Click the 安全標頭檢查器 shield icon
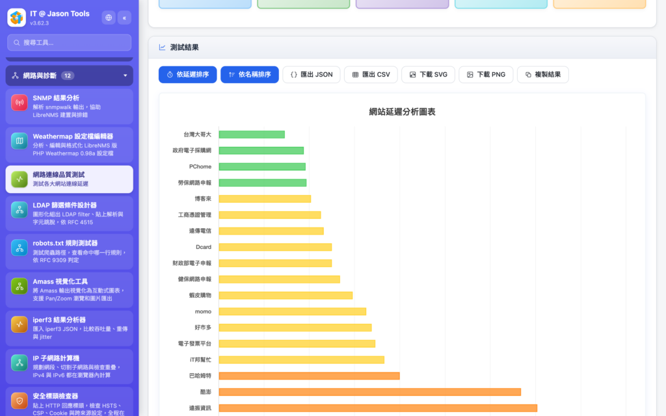 click(x=20, y=400)
